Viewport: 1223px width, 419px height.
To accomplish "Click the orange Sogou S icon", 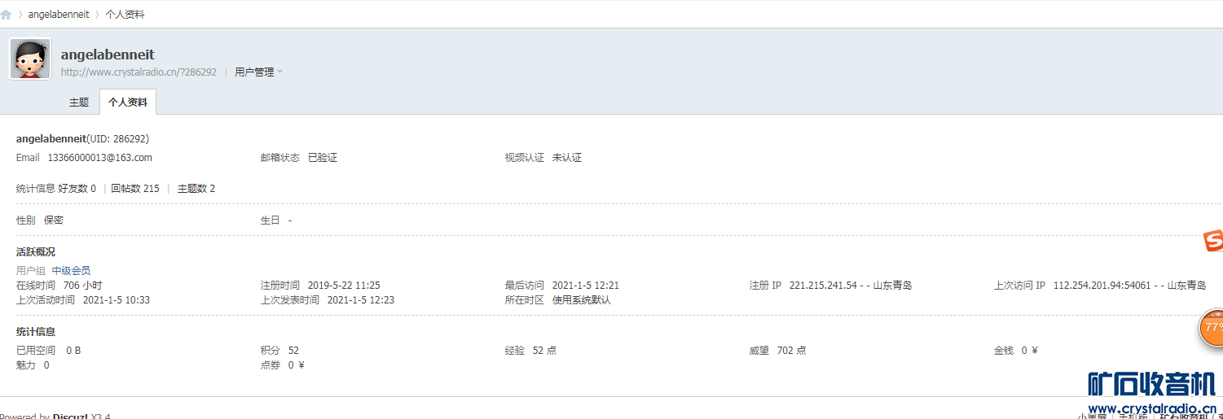I will pyautogui.click(x=1214, y=241).
